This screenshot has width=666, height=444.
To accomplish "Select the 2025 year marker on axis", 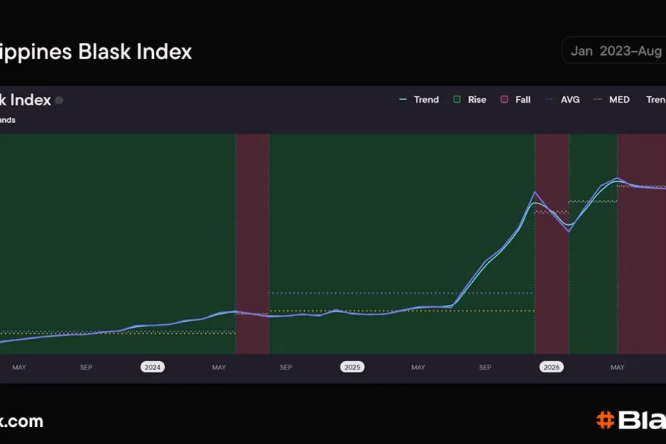I will (352, 367).
